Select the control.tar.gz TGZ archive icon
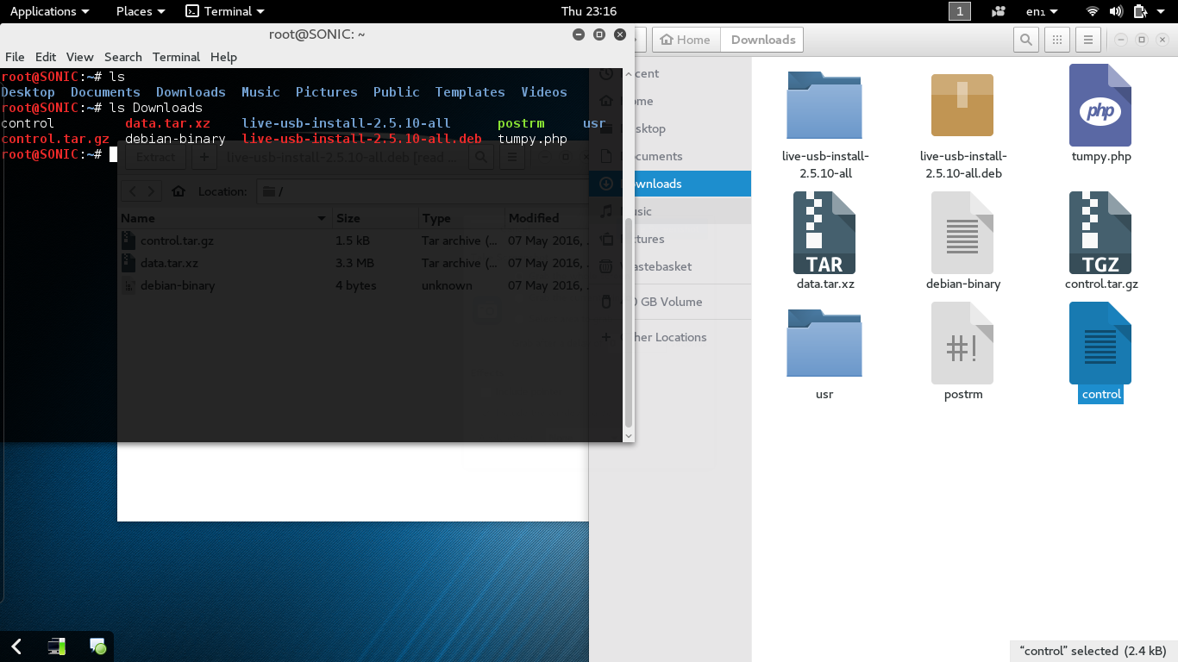The image size is (1178, 662). point(1100,233)
